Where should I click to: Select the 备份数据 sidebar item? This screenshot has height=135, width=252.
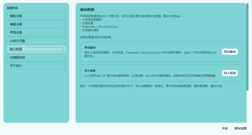coord(36,49)
